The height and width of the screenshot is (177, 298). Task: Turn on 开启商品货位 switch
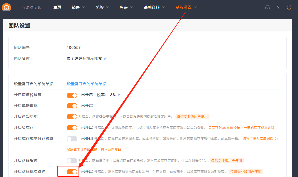click(x=72, y=160)
